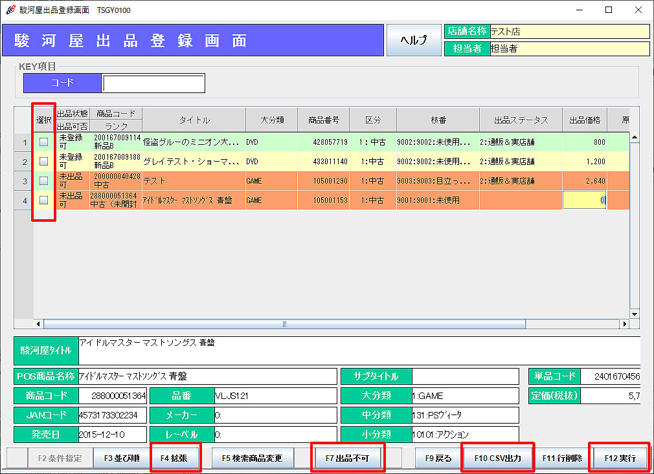Image resolution: width=654 pixels, height=474 pixels.
Task: Select the checkbox in row 4
Action: point(44,200)
